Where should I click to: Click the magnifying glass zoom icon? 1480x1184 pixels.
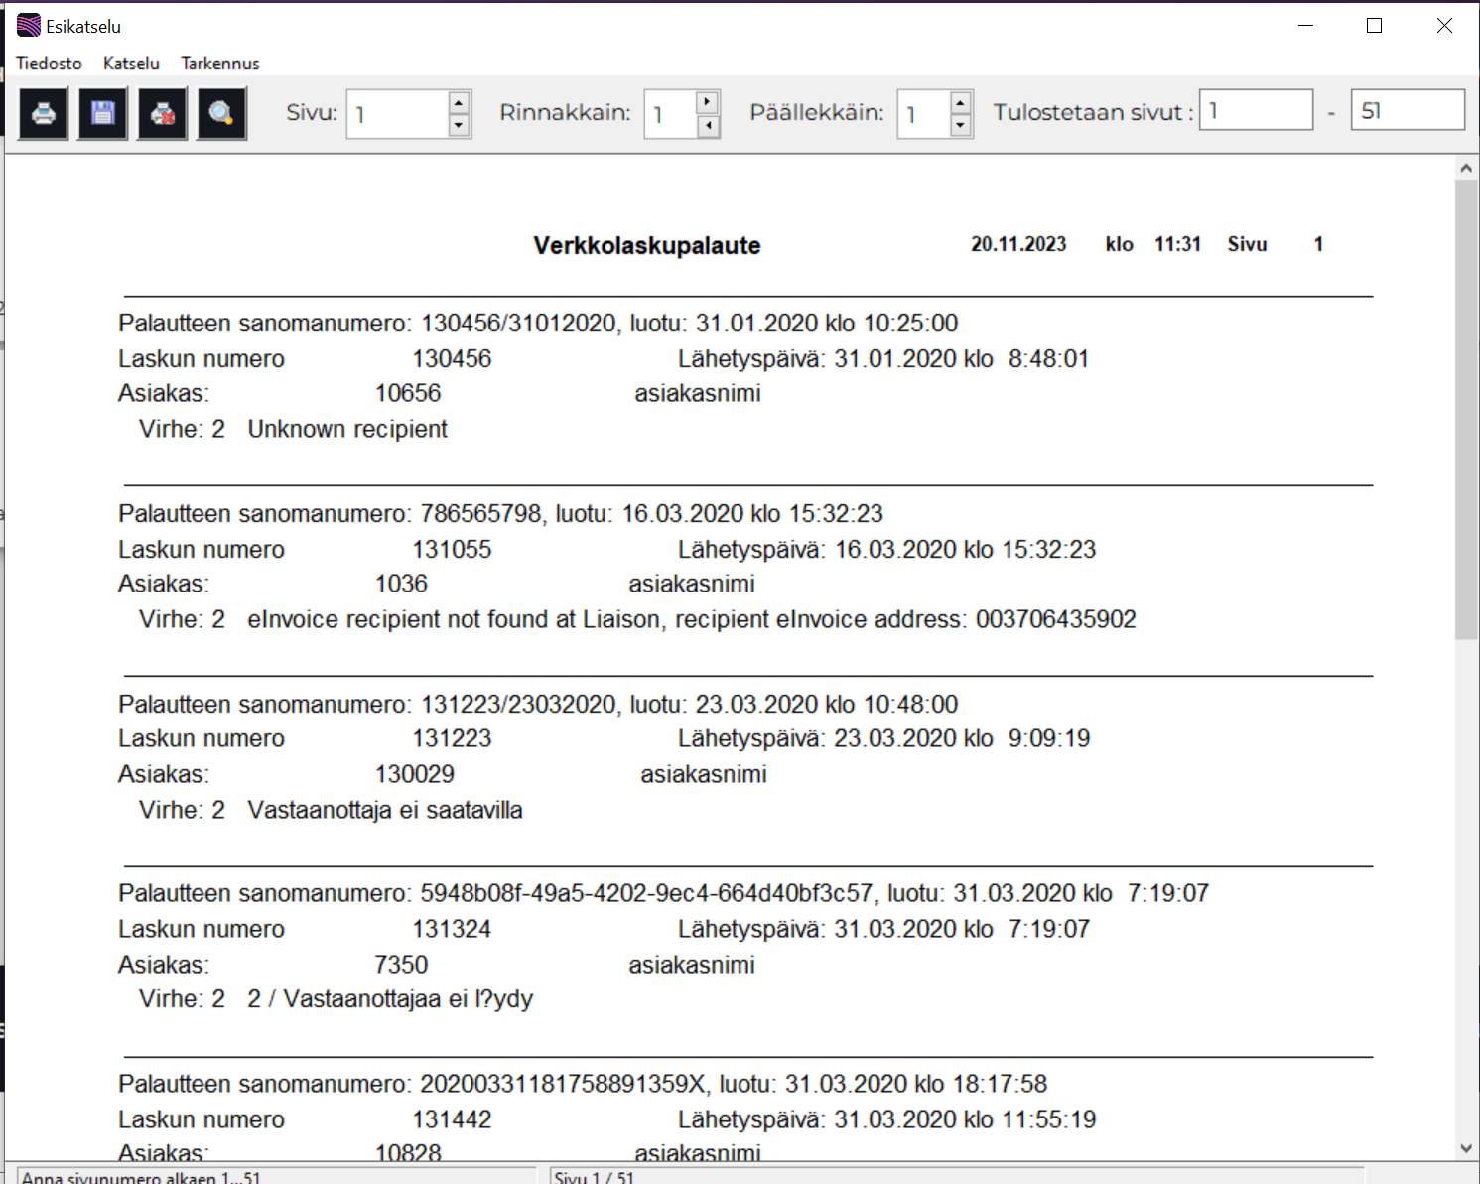220,114
